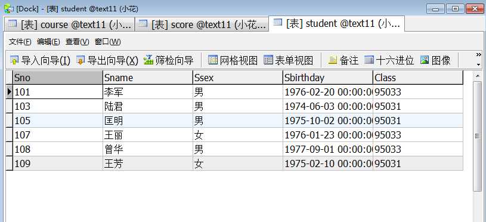The height and width of the screenshot is (222, 486).
Task: Click 网格视图 toolbar label
Action: click(239, 60)
